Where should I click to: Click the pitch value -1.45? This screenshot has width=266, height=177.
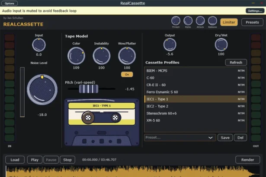pos(130,89)
